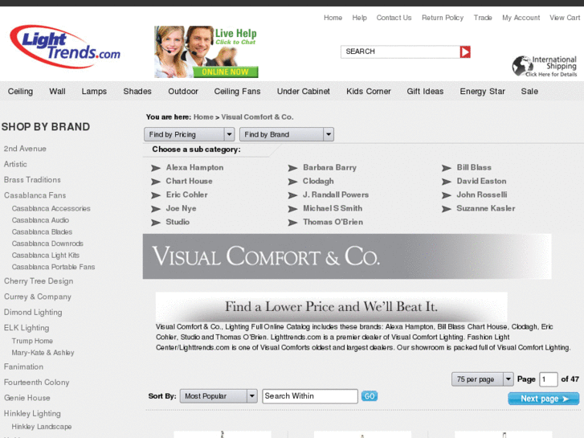
Task: Click Visual Comfort & Co. breadcrumb link
Action: 257,117
